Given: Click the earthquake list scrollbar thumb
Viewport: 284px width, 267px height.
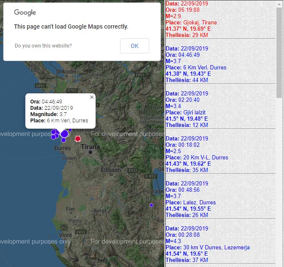Looking at the screenshot, I should (x=279, y=53).
